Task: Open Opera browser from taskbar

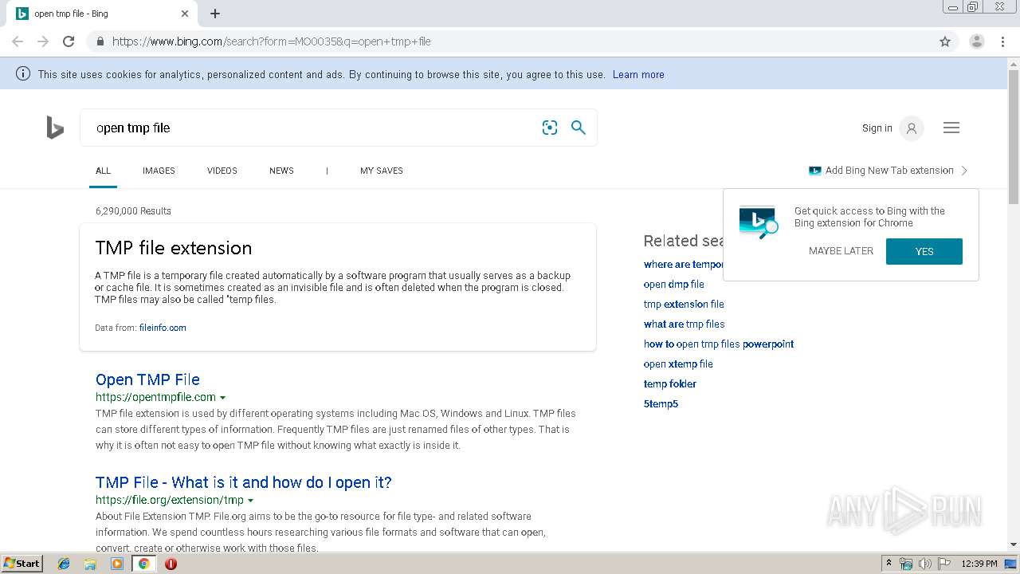Action: point(171,564)
